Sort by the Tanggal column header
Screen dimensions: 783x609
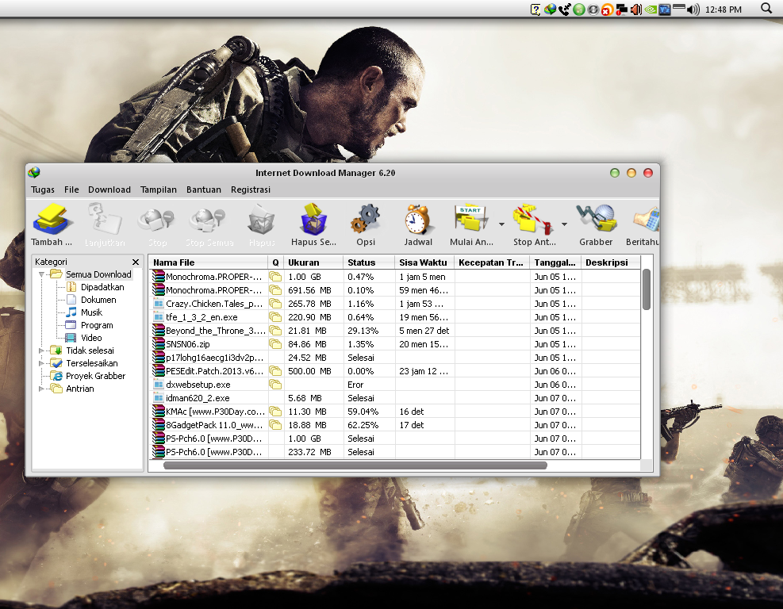click(555, 262)
